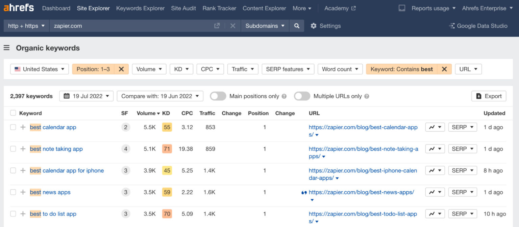Open Compare with: 19 Jun 2022 dropdown
This screenshot has height=227, width=519.
coord(160,96)
